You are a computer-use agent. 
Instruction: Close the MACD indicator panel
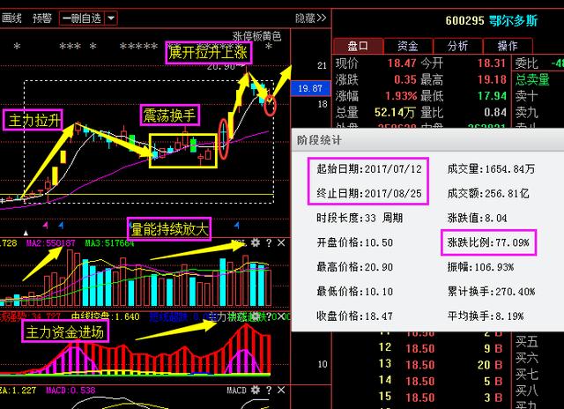tap(280, 390)
